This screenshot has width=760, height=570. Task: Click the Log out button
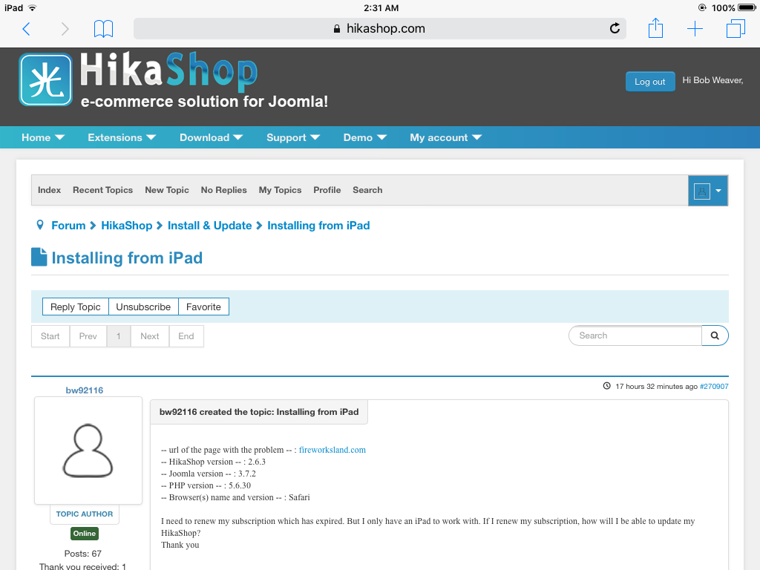click(x=650, y=82)
